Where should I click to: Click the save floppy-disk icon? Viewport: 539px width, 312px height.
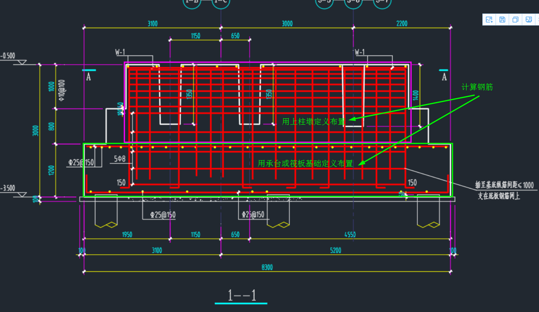click(x=502, y=20)
